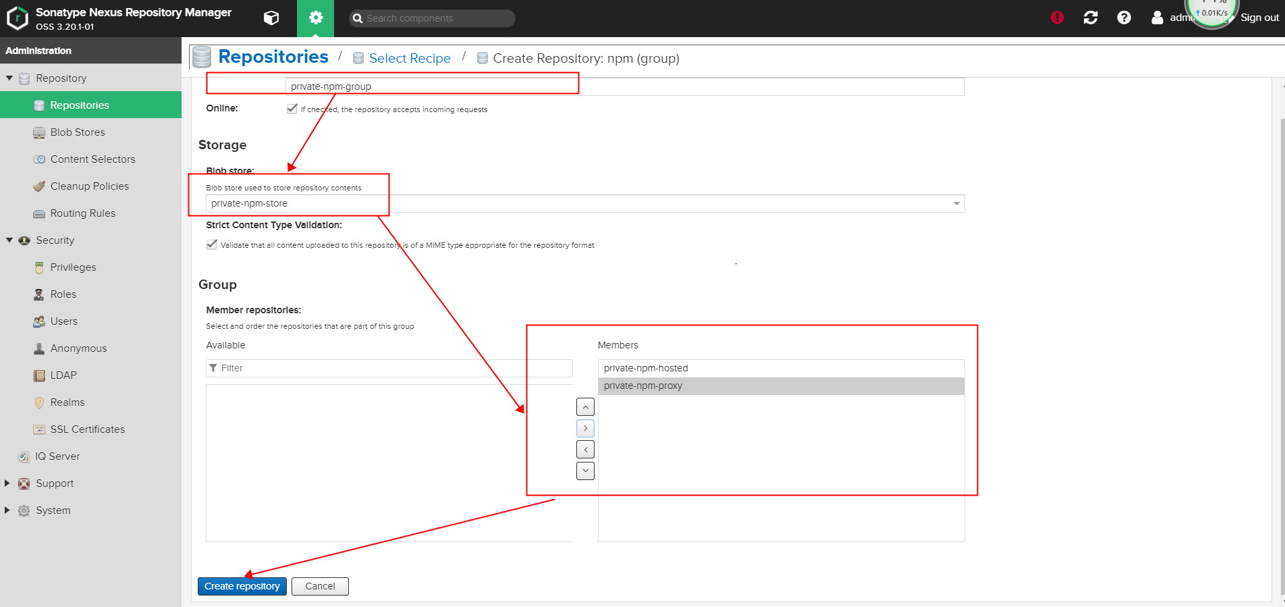Open Anonymous in the sidebar
Screen dimensions: 1285x607
[90, 348]
